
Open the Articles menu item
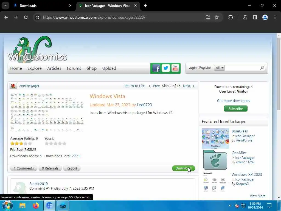click(x=54, y=68)
